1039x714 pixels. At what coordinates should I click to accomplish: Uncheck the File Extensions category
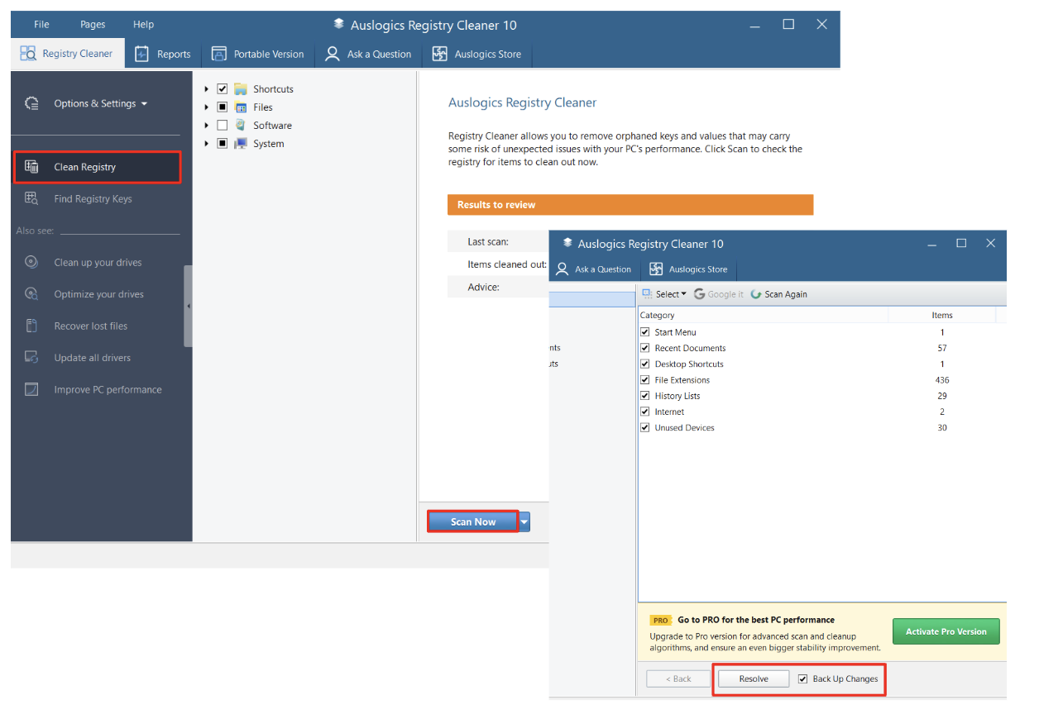(x=644, y=379)
